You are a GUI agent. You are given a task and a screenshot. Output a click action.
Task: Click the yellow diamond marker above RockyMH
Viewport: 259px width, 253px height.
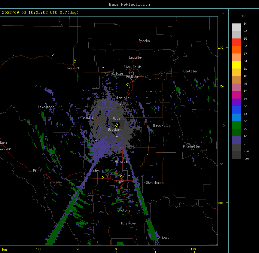coord(75,61)
